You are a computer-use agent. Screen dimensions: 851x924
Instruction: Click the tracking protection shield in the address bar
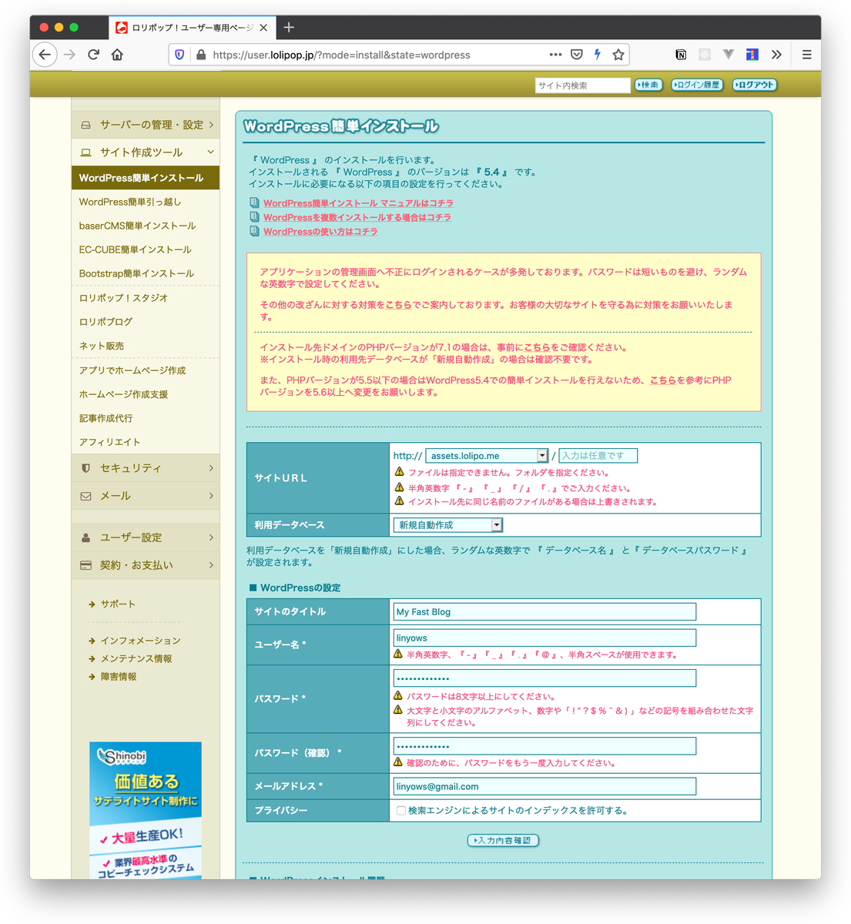coord(179,55)
